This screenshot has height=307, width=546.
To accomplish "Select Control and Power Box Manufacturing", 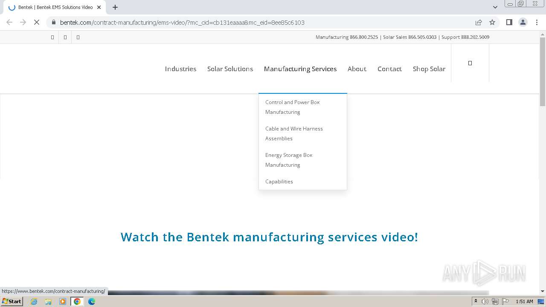I will click(293, 107).
